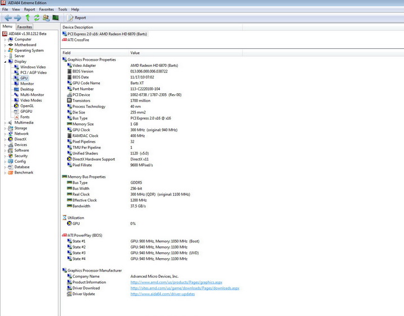Click the Software icon in the tree
Screen dimensions: 404x316
pos(10,150)
